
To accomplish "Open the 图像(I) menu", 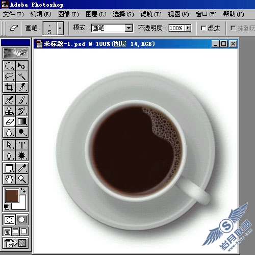I will (68, 14).
